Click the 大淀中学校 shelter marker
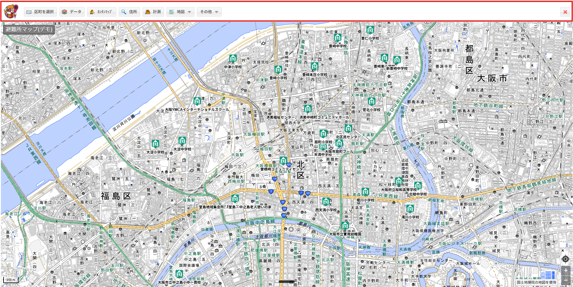Viewport: 573px width, 287px height. point(182,141)
